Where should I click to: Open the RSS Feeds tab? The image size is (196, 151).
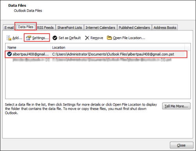point(45,27)
